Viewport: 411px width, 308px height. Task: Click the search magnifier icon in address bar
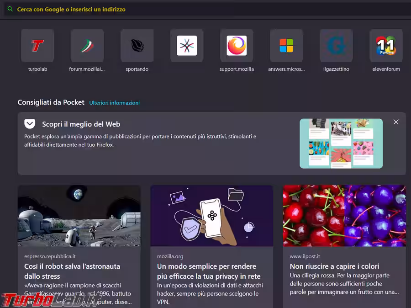[10, 9]
